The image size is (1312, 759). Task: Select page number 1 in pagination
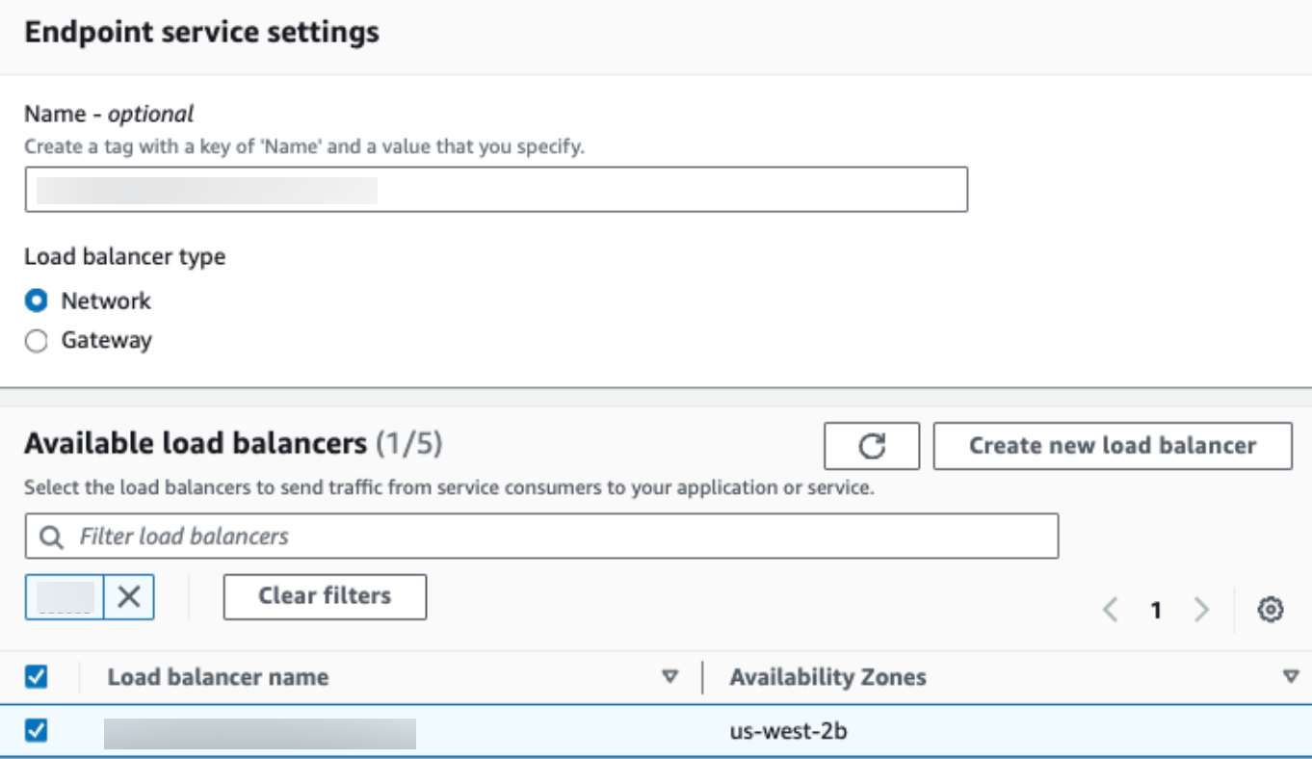pos(1156,610)
